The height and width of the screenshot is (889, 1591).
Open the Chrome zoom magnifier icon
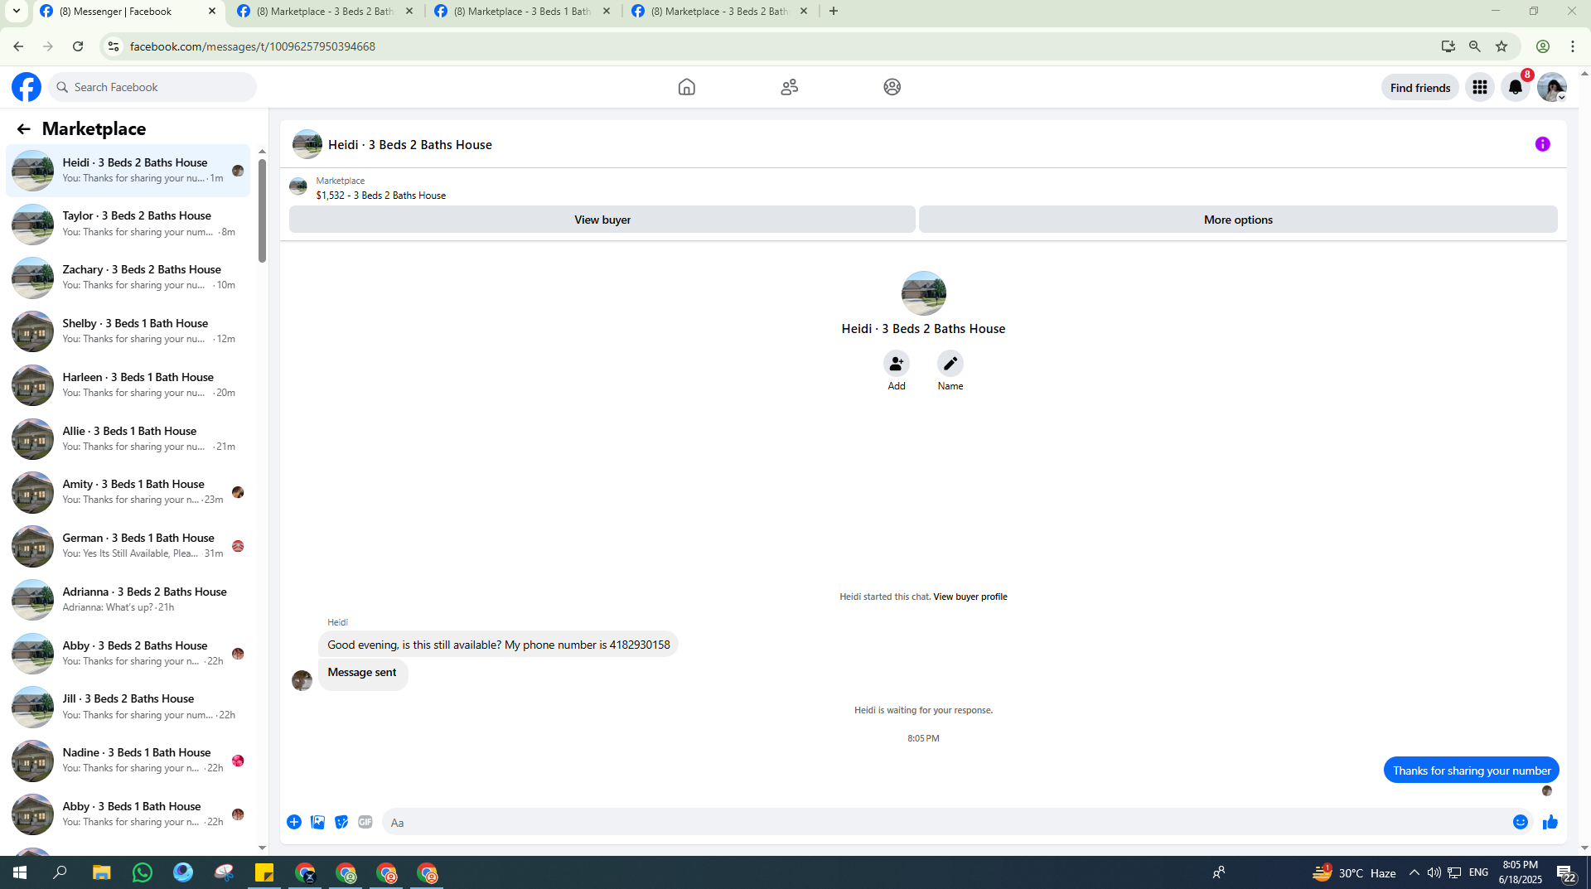[1475, 46]
